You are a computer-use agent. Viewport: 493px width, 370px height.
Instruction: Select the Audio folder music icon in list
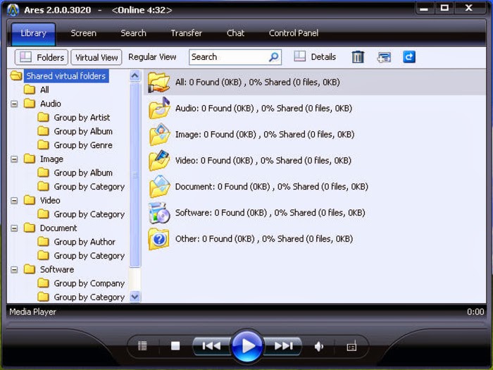coord(159,109)
